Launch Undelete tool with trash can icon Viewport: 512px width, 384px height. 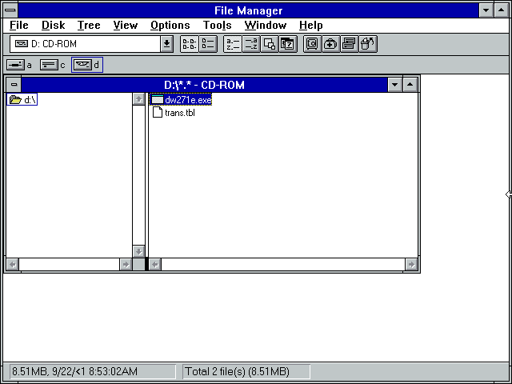pos(368,44)
